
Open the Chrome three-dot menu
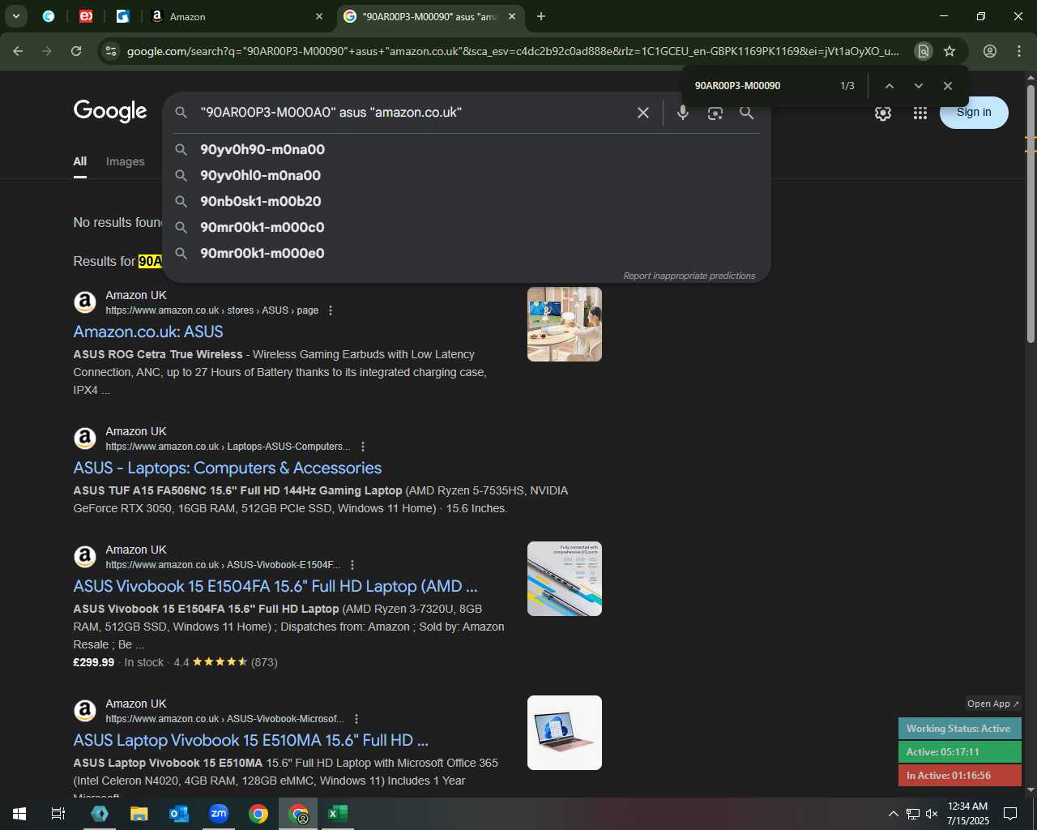click(1019, 51)
